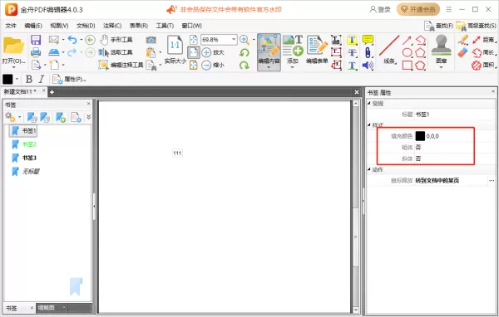Click the 开通会员 membership button
499x317 pixels.
(418, 9)
